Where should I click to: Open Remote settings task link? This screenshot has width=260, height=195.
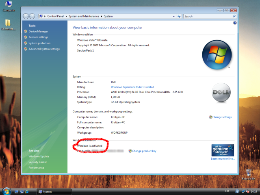[x=38, y=37]
